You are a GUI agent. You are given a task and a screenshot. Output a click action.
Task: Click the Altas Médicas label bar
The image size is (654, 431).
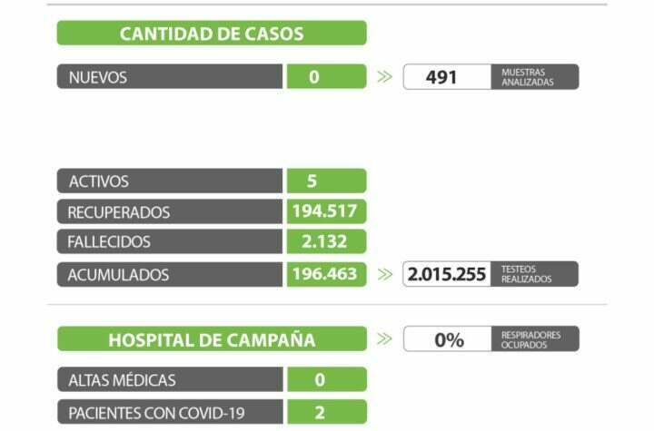[x=170, y=380]
